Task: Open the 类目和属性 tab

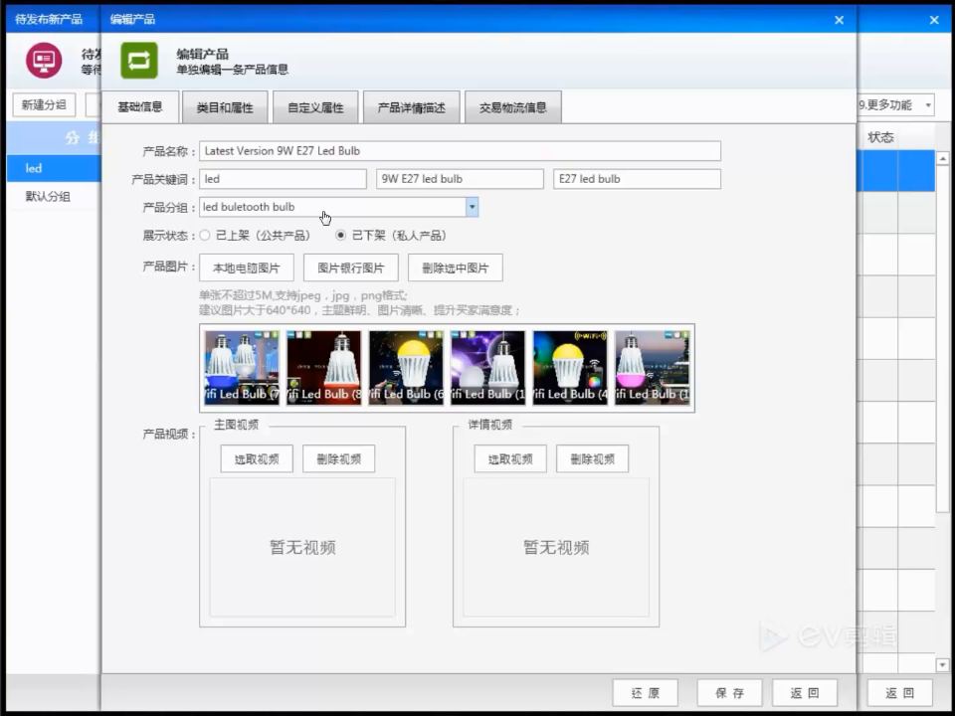Action: pos(225,107)
